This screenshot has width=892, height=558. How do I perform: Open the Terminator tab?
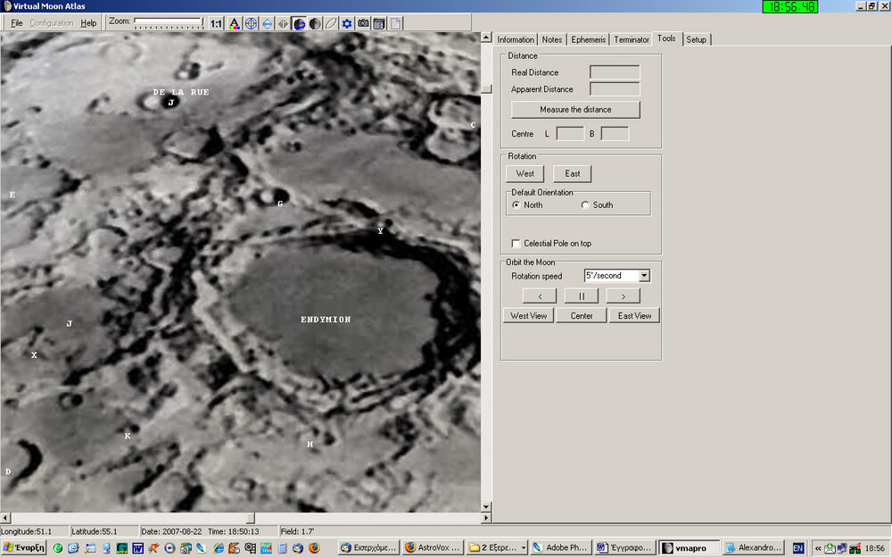pyautogui.click(x=631, y=39)
